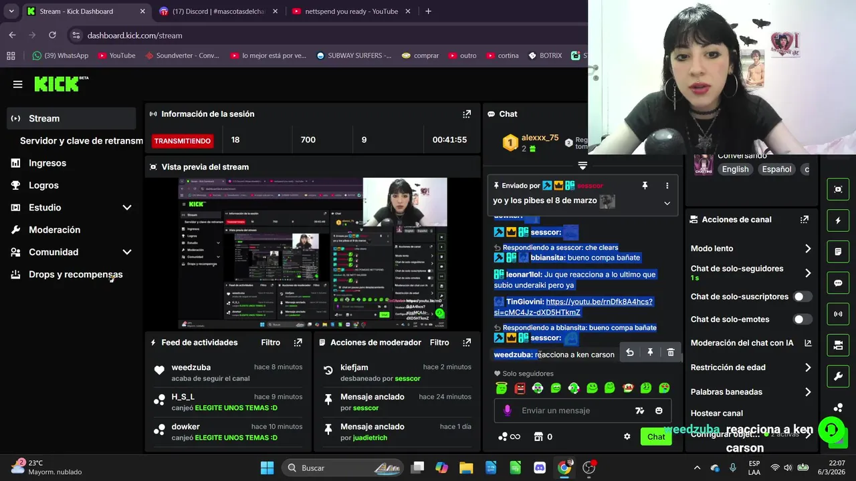Open Filtro in Acciones de moderador

point(439,343)
